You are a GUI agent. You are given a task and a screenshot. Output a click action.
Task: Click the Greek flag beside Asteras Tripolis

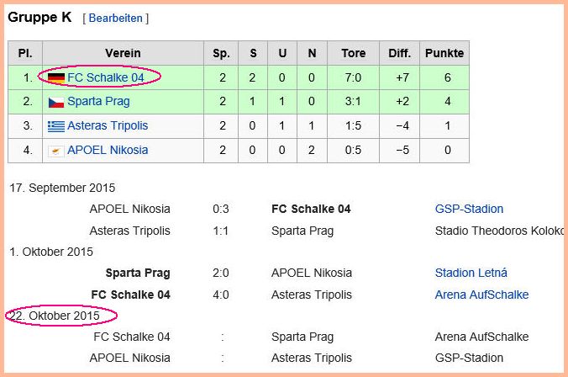point(56,126)
